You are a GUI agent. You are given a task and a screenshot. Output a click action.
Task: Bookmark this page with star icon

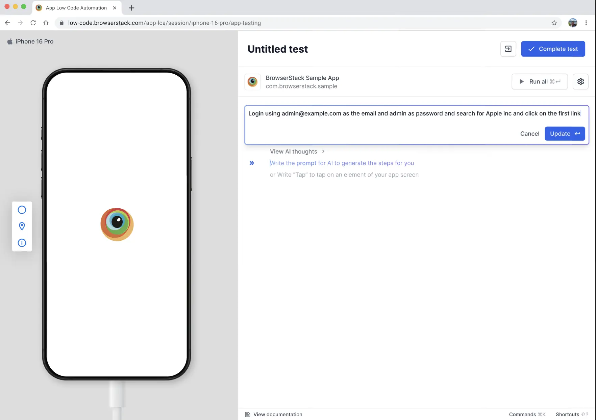coord(554,23)
